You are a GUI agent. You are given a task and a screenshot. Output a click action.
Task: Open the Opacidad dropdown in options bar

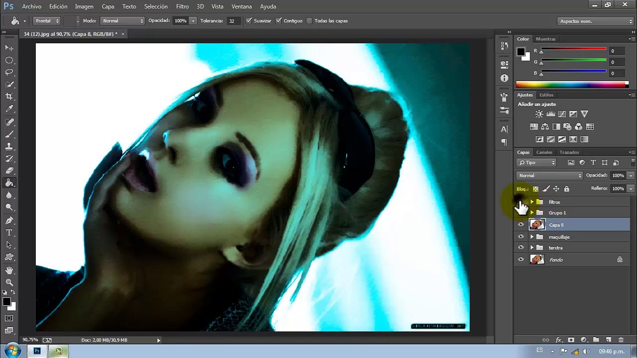[193, 21]
